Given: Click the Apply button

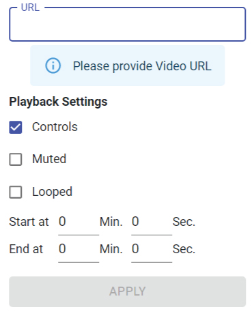Looking at the screenshot, I should click(127, 291).
